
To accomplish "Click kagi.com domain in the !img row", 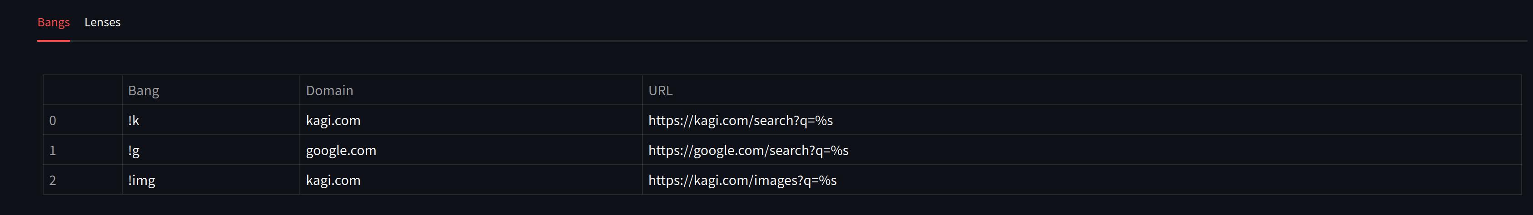I will 333,181.
